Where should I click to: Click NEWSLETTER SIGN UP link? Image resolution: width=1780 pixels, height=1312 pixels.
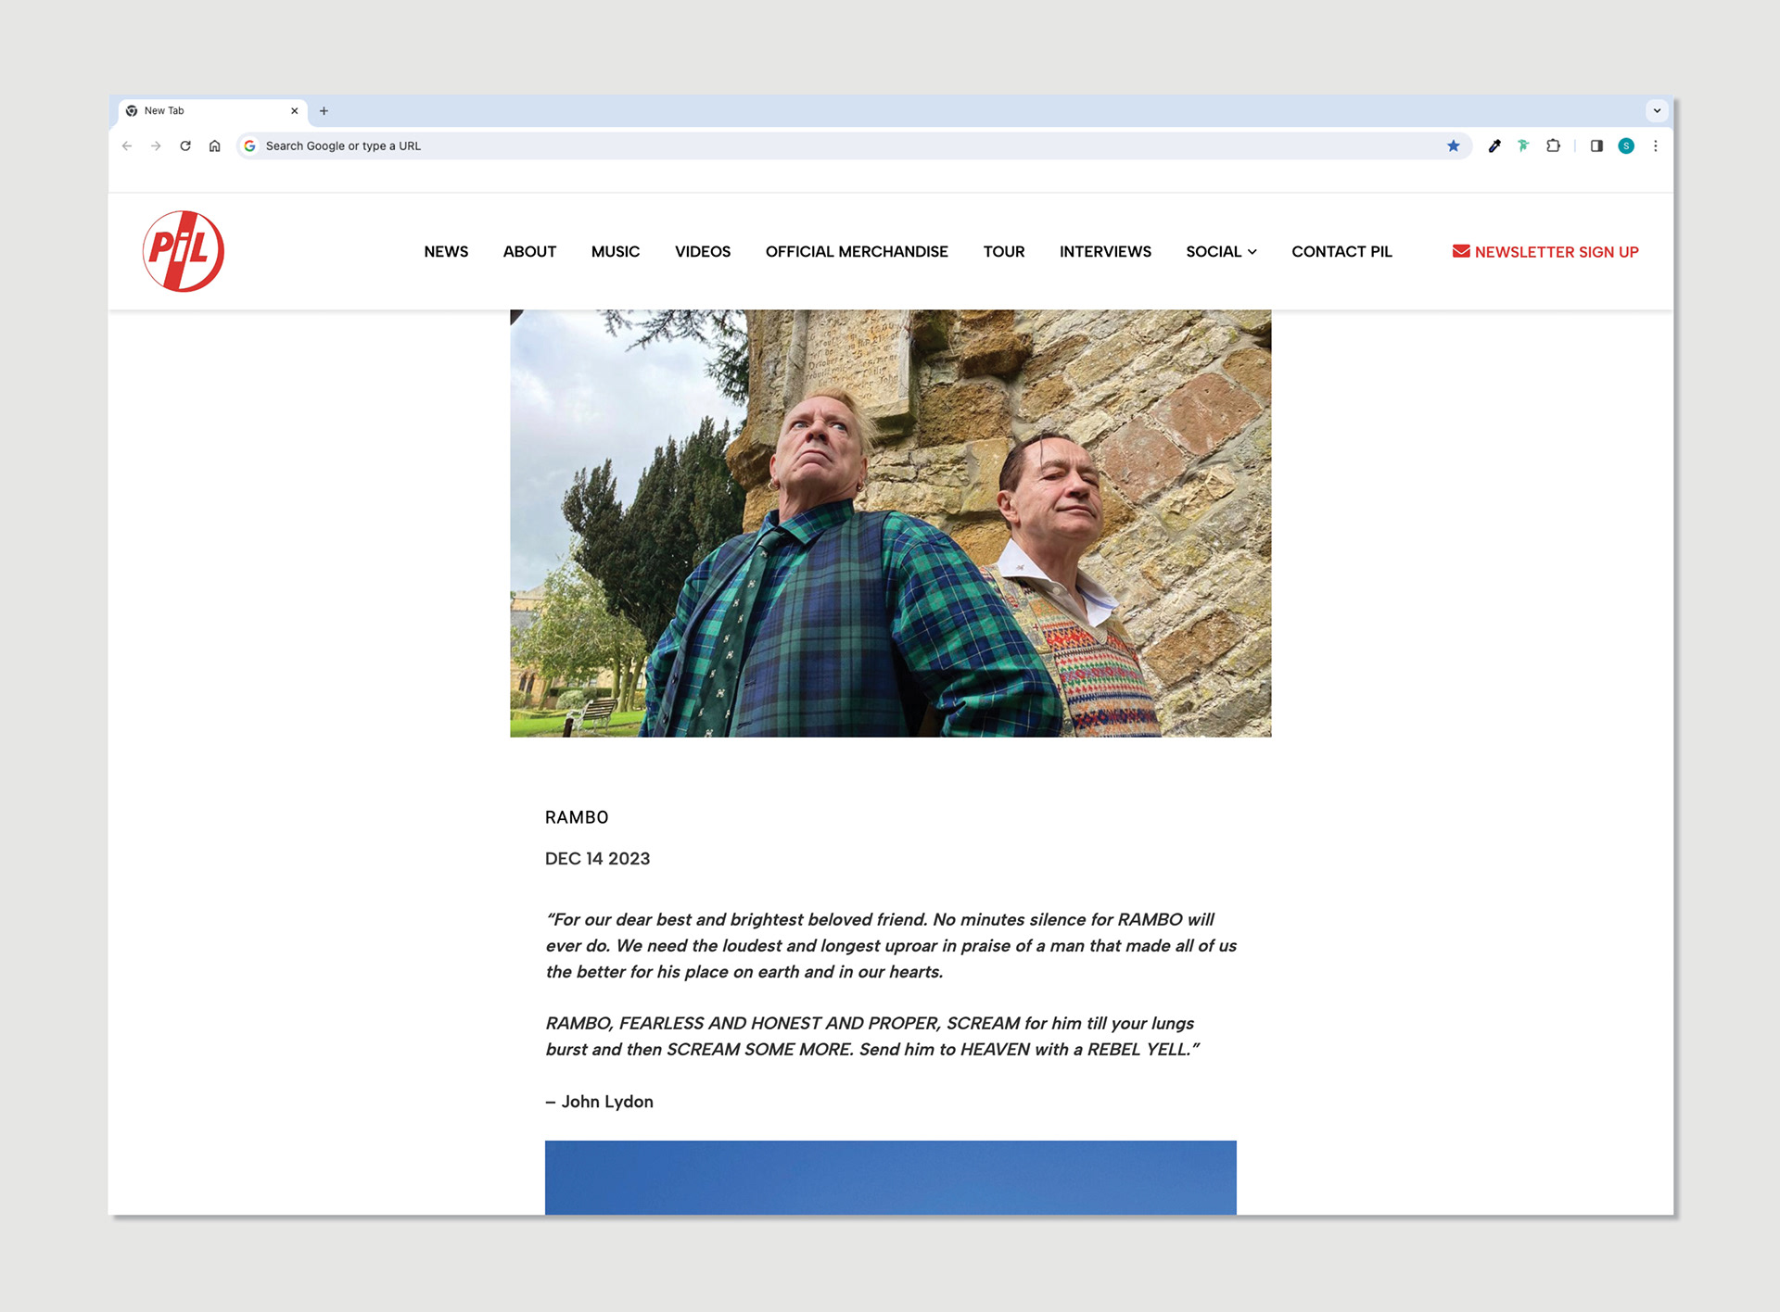tap(1545, 252)
